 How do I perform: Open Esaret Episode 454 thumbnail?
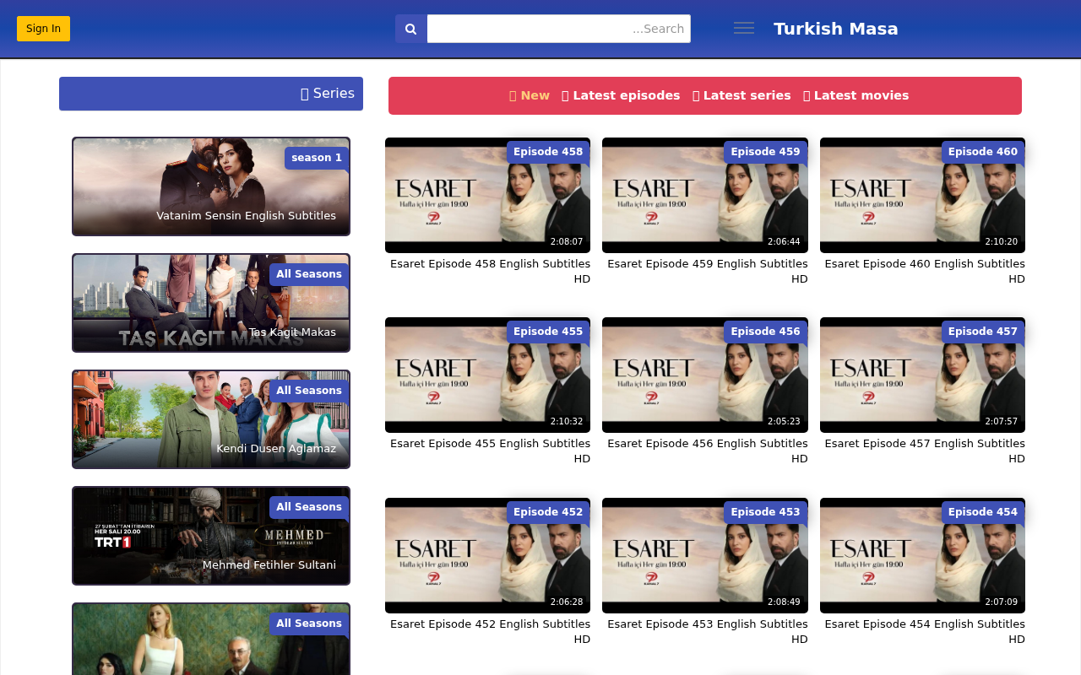(x=922, y=555)
